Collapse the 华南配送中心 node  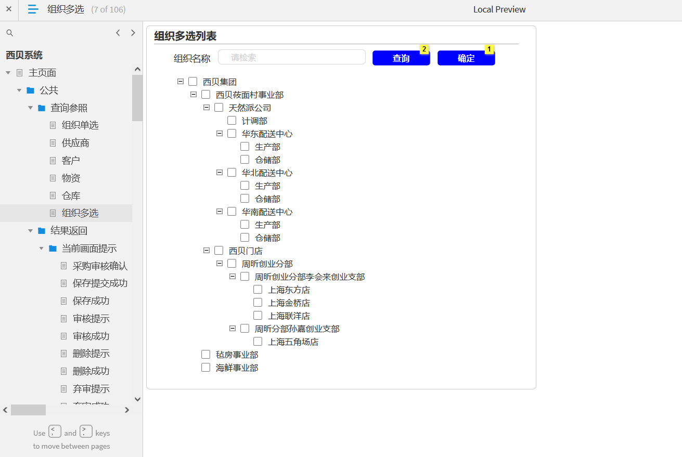(x=220, y=211)
